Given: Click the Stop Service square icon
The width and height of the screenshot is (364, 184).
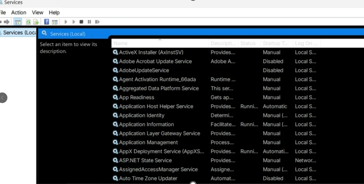Looking at the screenshot, I should pos(81,22).
